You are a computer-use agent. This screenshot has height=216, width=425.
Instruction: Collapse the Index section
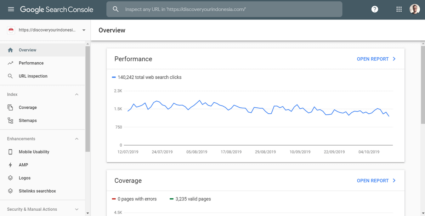pos(77,95)
